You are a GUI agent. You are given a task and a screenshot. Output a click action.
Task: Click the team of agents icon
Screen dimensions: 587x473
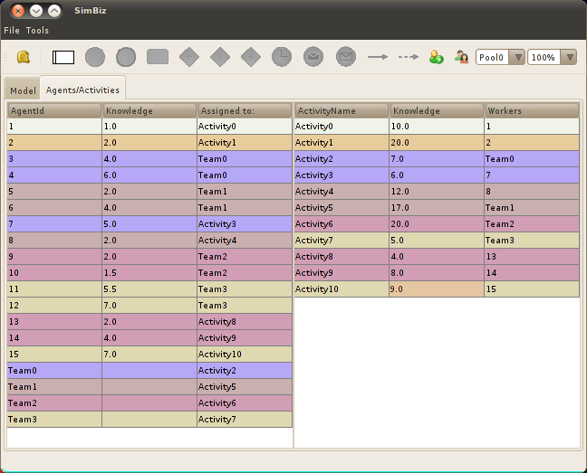click(x=462, y=57)
